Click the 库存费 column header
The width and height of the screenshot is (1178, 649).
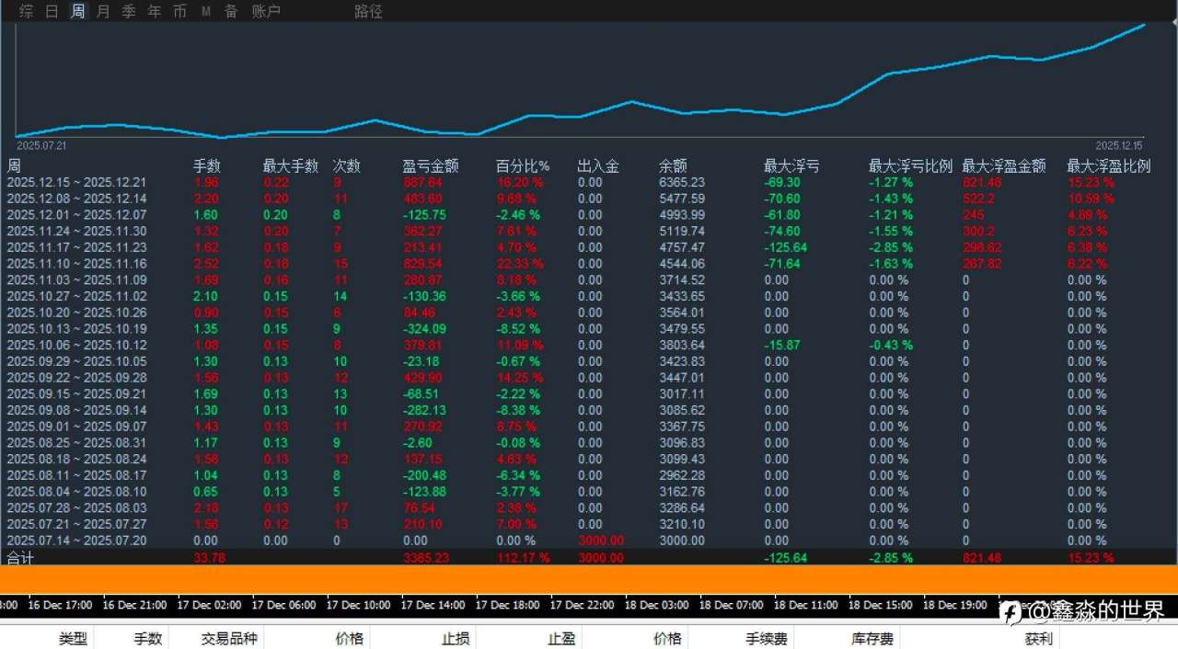point(872,639)
